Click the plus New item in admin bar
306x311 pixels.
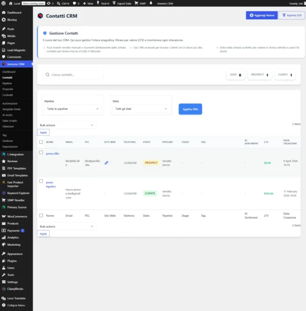[x=88, y=4]
